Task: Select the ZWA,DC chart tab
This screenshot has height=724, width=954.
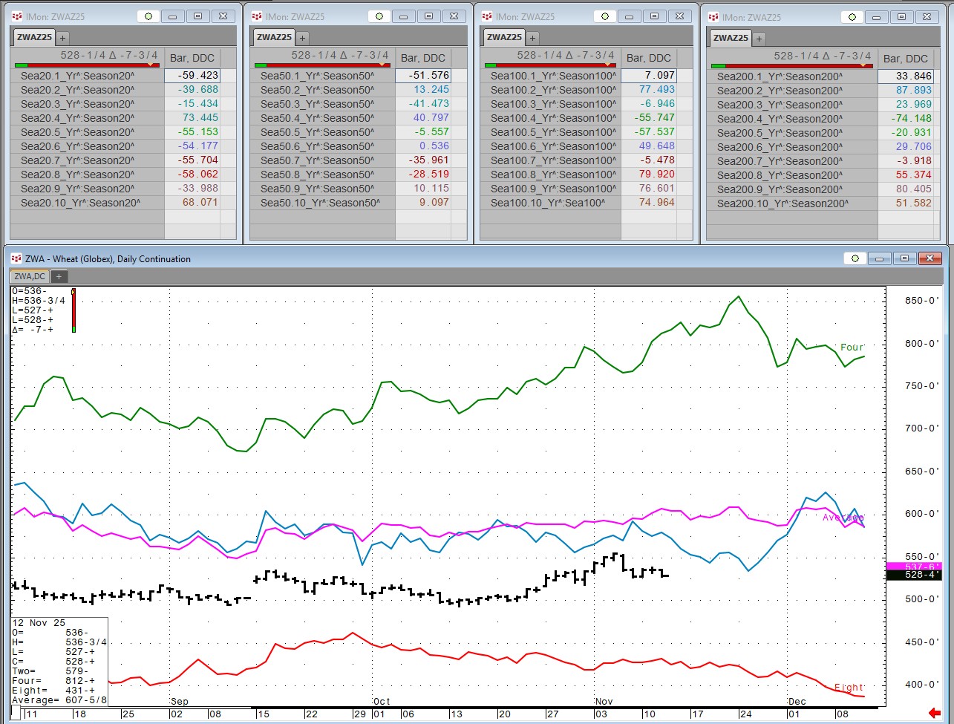Action: click(30, 276)
